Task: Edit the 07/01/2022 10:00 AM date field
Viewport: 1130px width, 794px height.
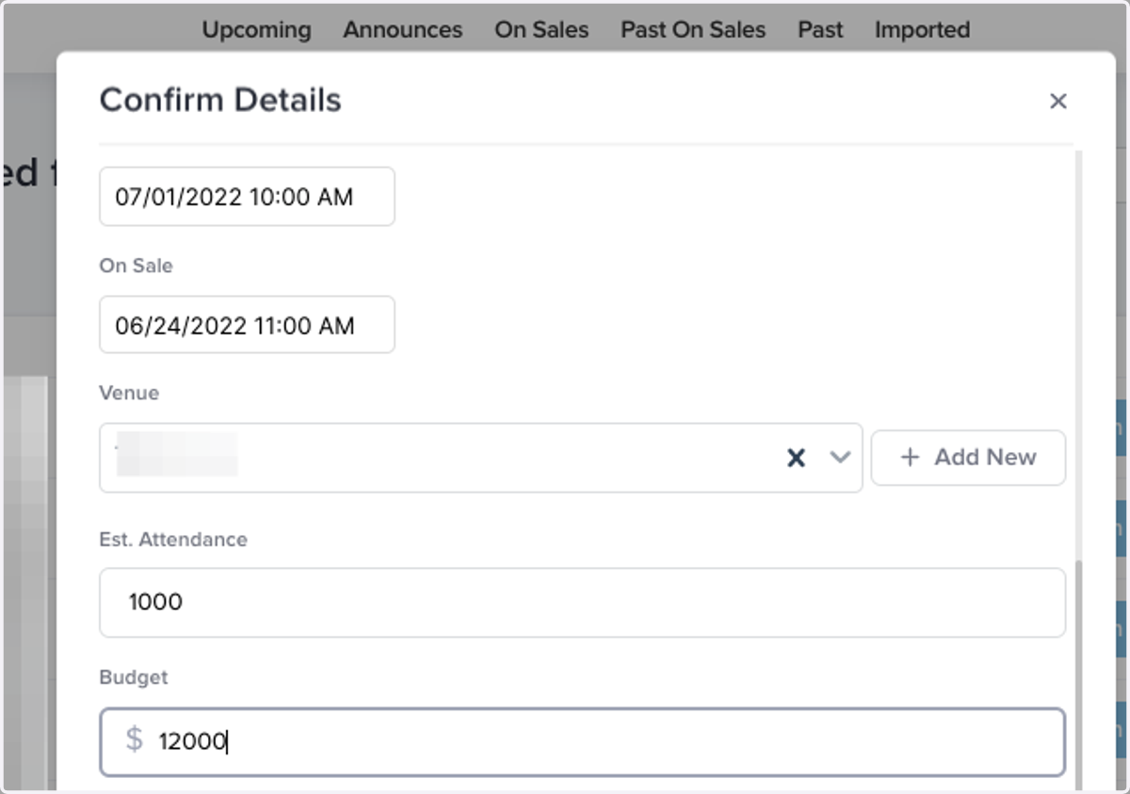Action: (247, 197)
